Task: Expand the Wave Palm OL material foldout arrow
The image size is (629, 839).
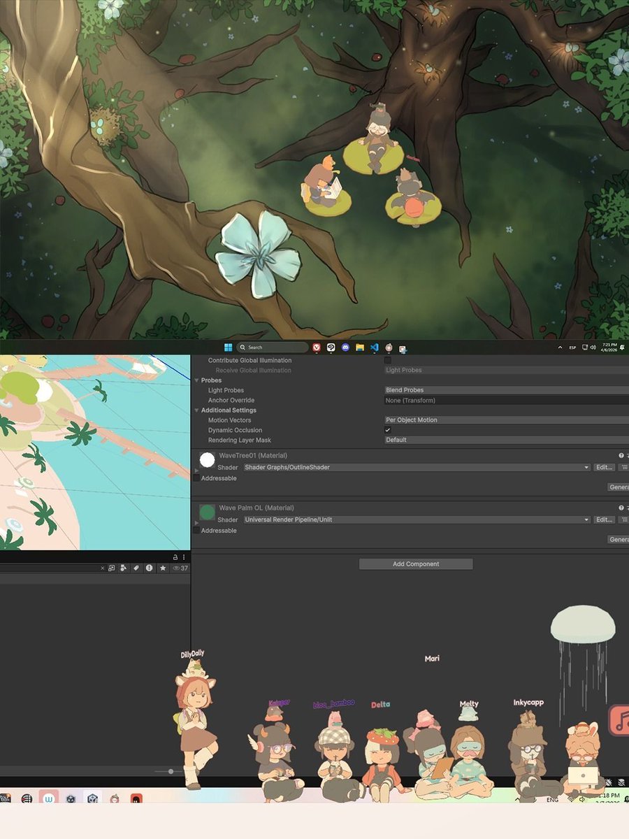Action: [x=196, y=523]
